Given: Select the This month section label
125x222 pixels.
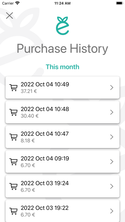Looking at the screenshot, I should (62, 67).
